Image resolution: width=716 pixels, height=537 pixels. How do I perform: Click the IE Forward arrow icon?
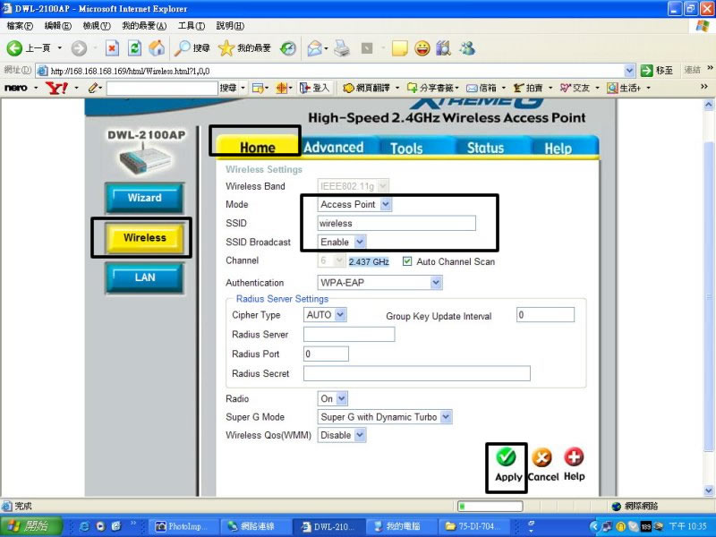point(79,48)
